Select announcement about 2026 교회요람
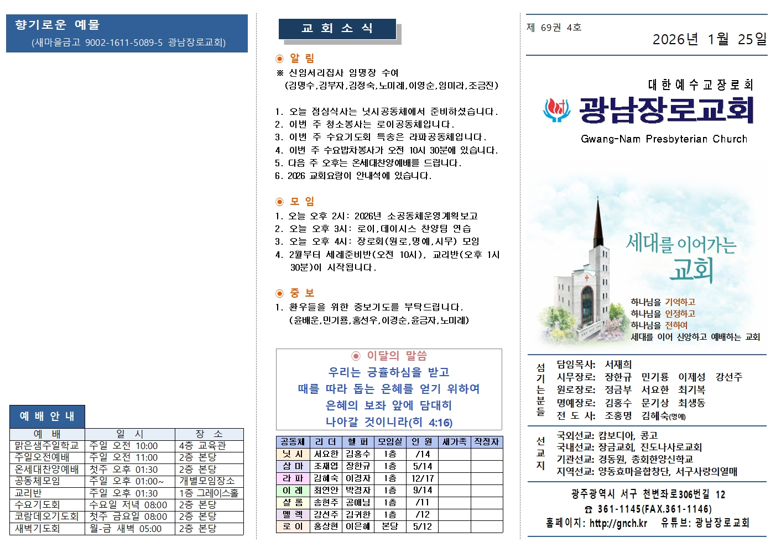 353,176
